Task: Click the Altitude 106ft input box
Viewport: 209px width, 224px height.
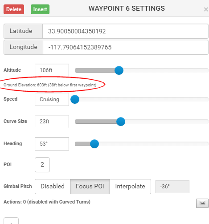Action: click(52, 70)
